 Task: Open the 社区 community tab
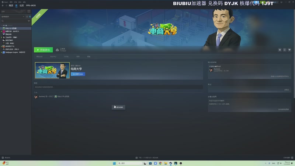click(x=22, y=6)
